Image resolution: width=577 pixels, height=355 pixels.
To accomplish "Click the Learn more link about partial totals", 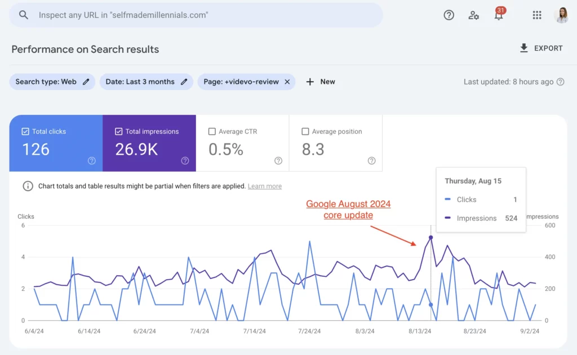I will [265, 186].
